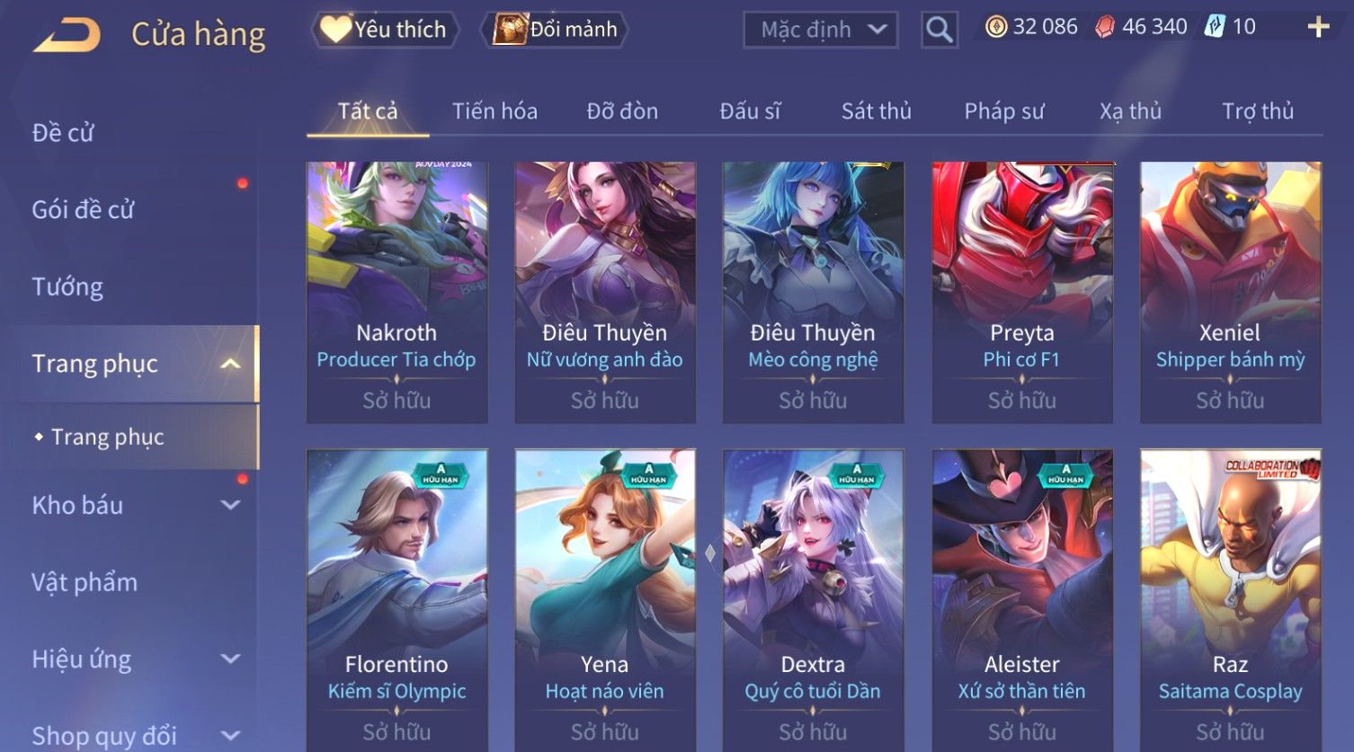Click the back arrow icon
Viewport: 1354px width, 752px height.
pyautogui.click(x=67, y=34)
